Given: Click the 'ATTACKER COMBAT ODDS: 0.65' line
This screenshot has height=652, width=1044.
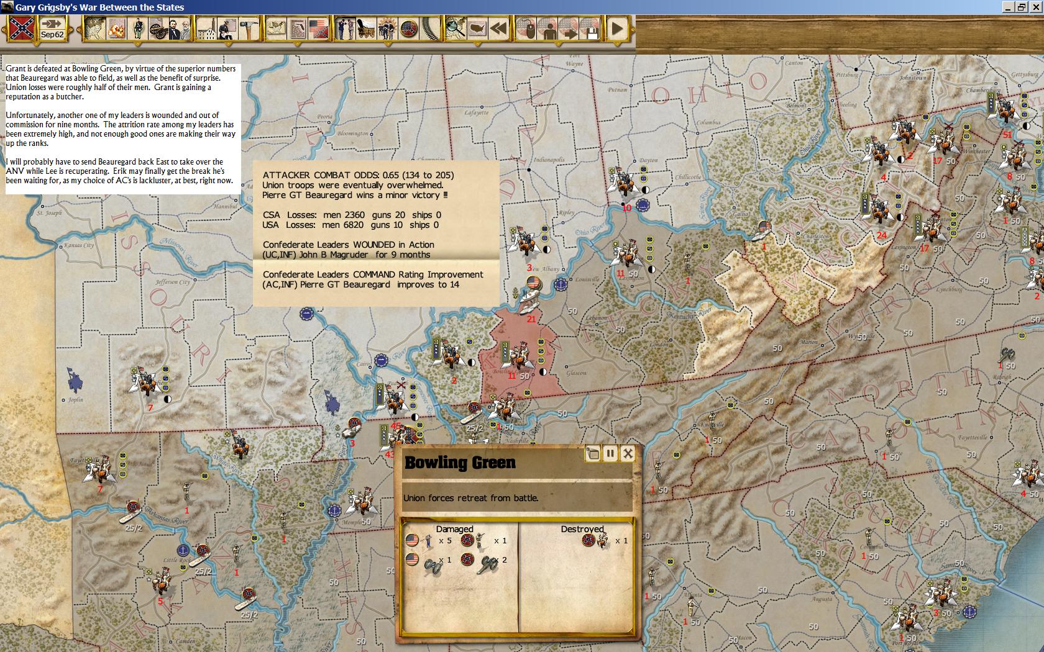Looking at the screenshot, I should [x=358, y=175].
